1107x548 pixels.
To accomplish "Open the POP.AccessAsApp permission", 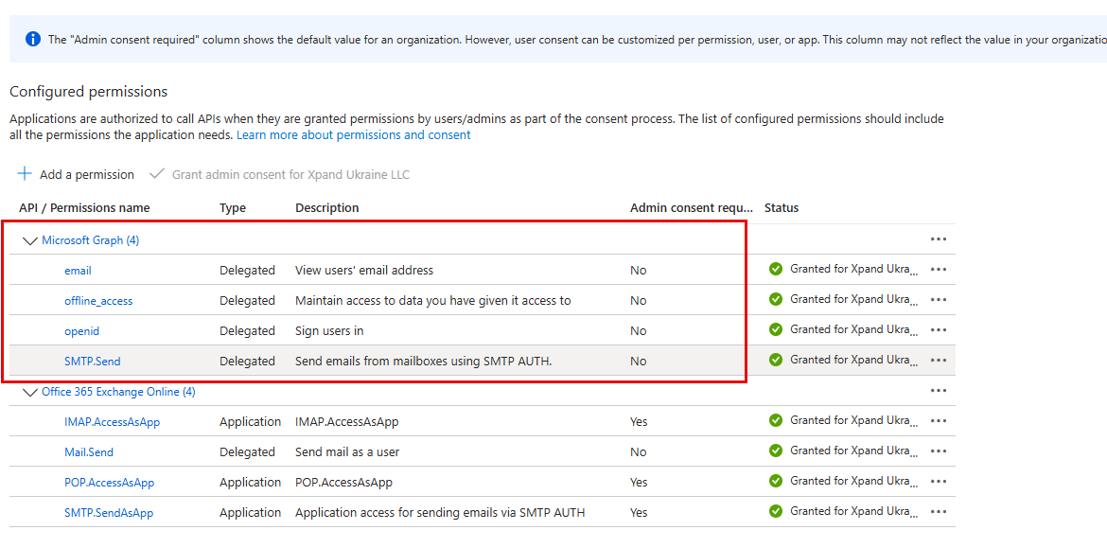I will [109, 483].
